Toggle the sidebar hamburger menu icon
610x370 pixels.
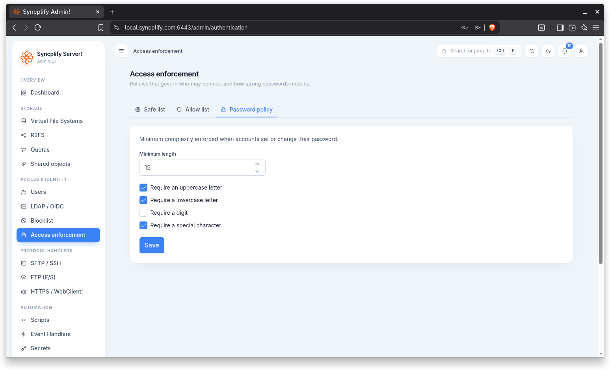121,51
